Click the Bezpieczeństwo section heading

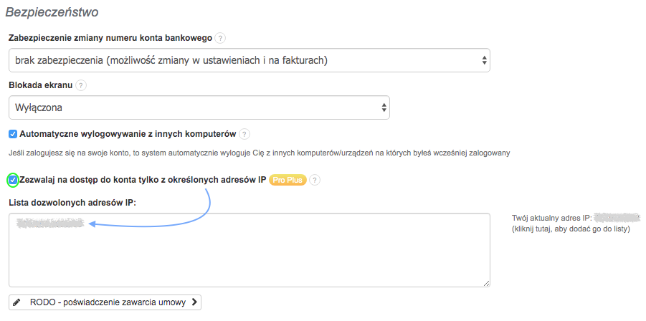(52, 12)
